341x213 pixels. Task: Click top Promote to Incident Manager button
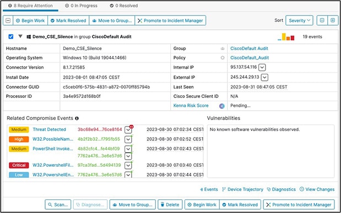point(170,20)
